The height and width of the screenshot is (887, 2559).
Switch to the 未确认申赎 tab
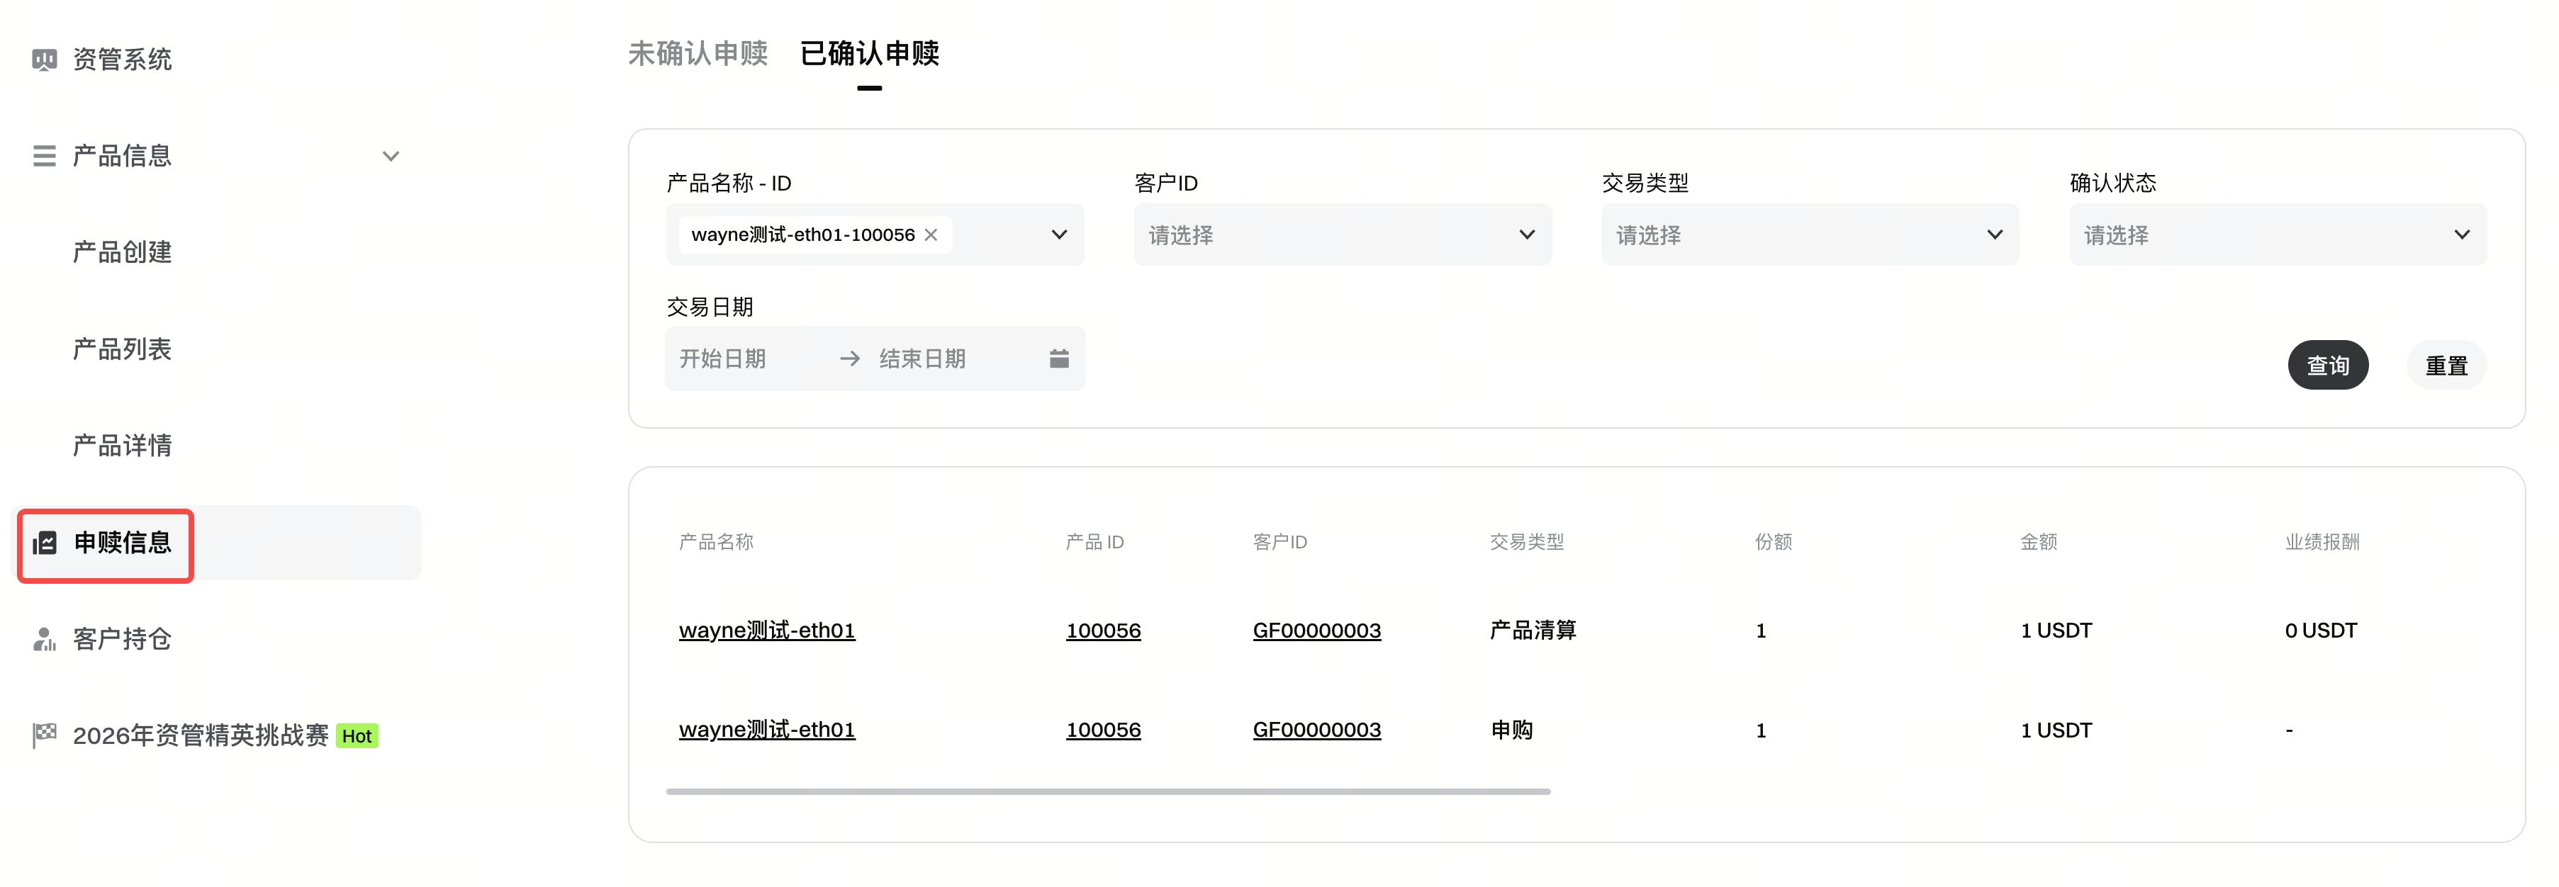point(698,54)
